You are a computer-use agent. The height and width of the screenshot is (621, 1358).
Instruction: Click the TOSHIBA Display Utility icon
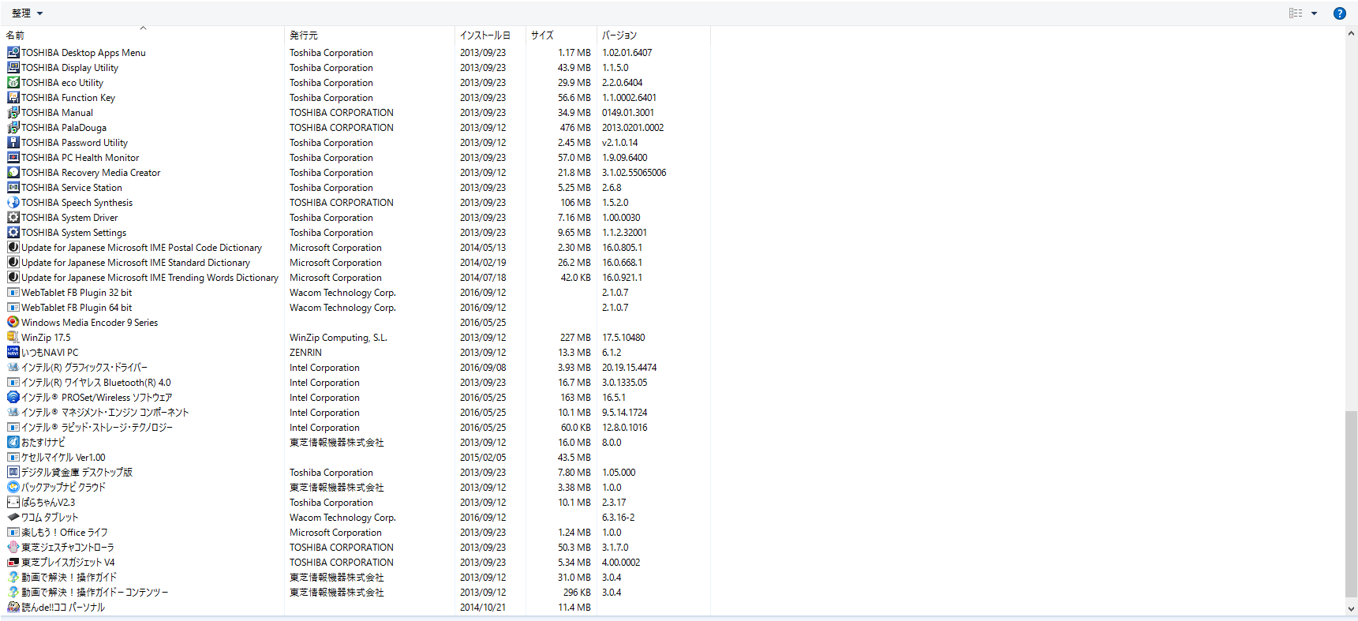point(13,68)
